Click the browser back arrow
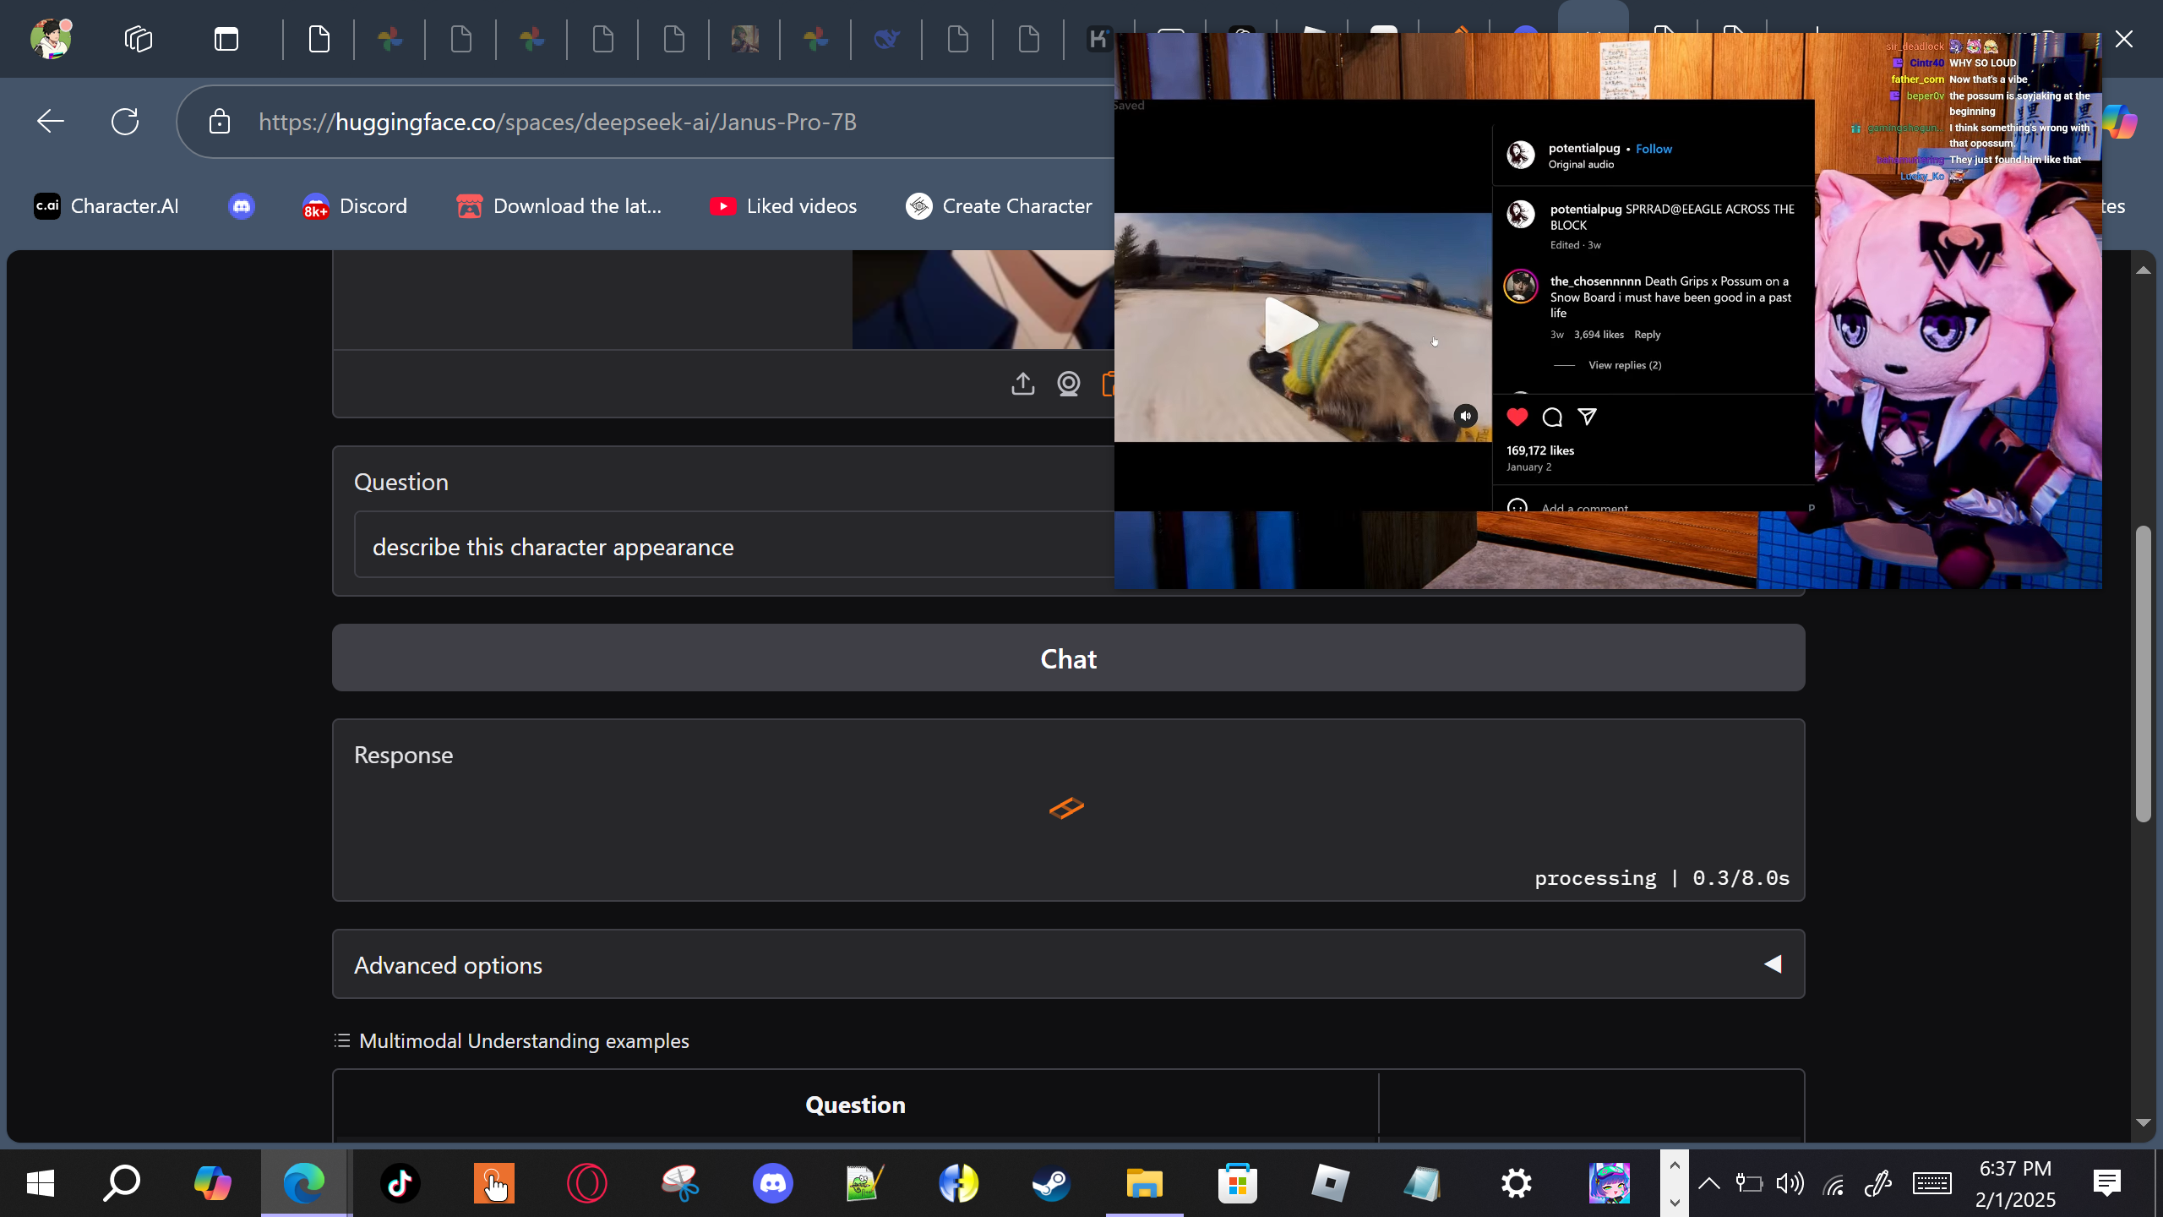Image resolution: width=2163 pixels, height=1217 pixels. click(x=51, y=122)
